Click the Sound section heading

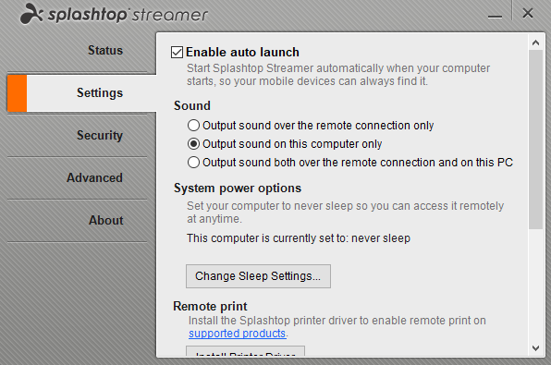click(x=192, y=105)
